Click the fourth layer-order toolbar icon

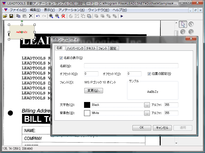[x=115, y=16]
